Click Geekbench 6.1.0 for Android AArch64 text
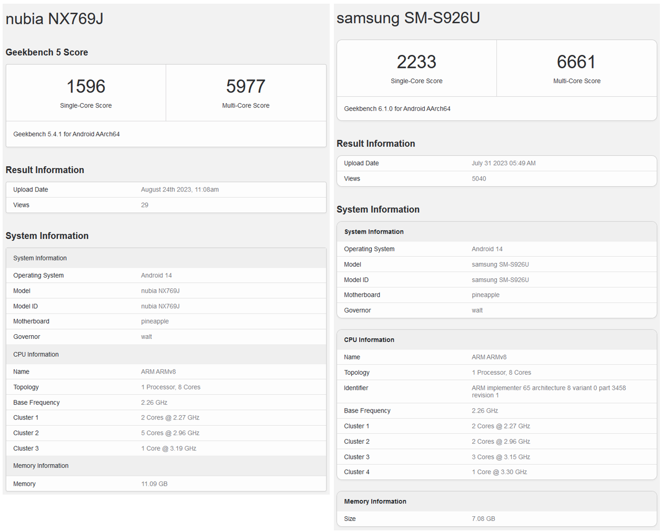This screenshot has height=532, width=662. [x=397, y=109]
